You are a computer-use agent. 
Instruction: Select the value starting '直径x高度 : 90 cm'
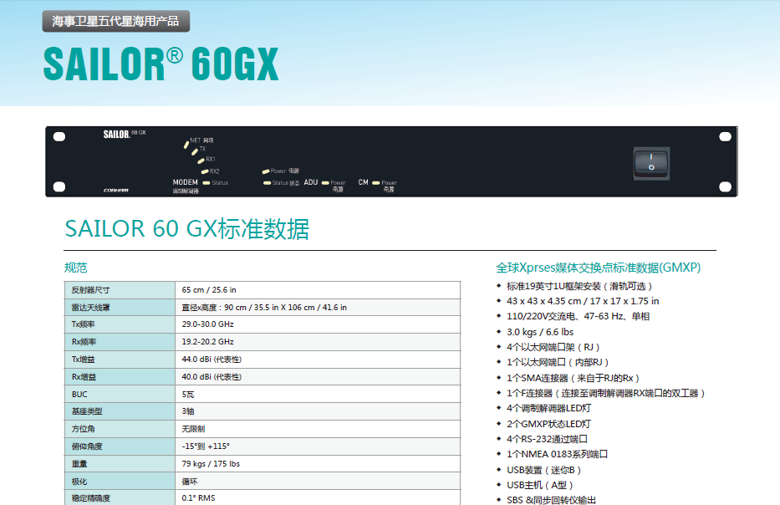(264, 308)
